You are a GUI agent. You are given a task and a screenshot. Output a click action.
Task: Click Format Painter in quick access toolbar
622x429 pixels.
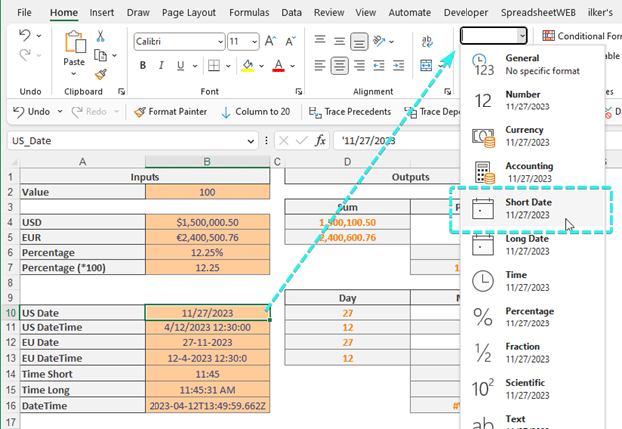[170, 112]
